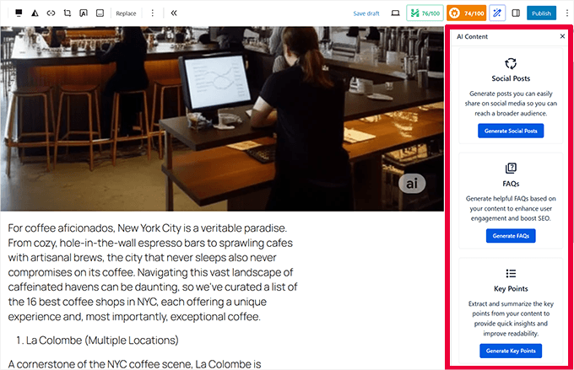The height and width of the screenshot is (370, 574).
Task: Preview post using laptop view icon
Action: (394, 13)
